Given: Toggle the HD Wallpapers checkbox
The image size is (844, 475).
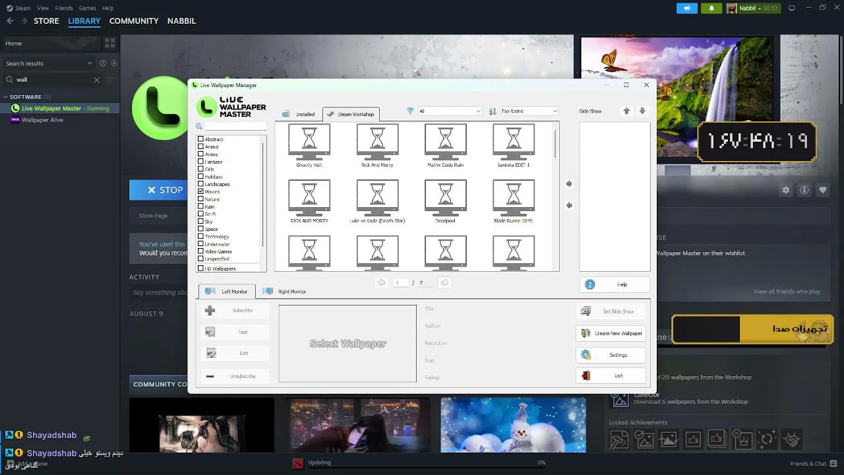Looking at the screenshot, I should [201, 269].
